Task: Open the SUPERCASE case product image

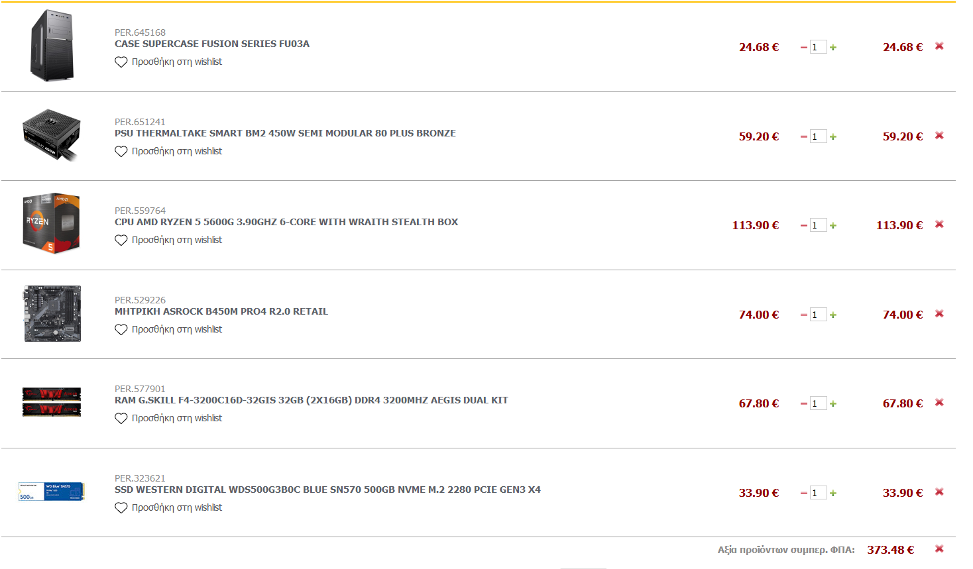Action: click(52, 46)
